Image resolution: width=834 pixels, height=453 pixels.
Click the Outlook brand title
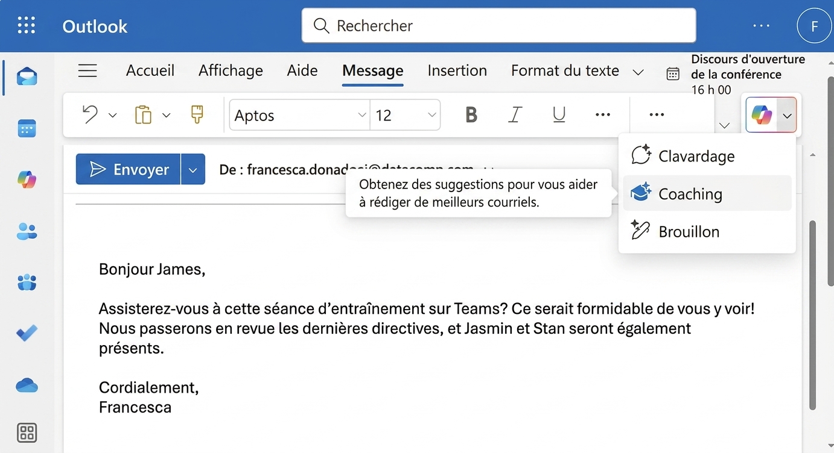[95, 26]
